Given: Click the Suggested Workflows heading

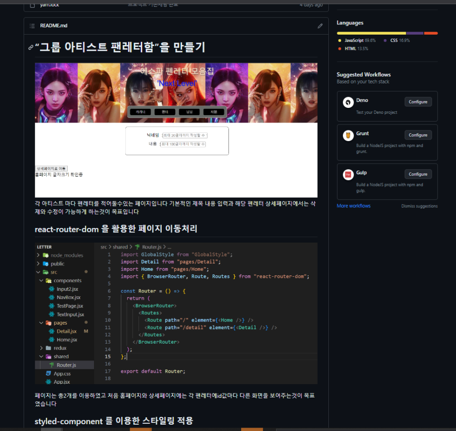Looking at the screenshot, I should [x=363, y=75].
